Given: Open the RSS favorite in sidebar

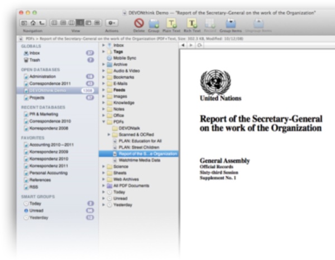Looking at the screenshot, I should coord(33,187).
